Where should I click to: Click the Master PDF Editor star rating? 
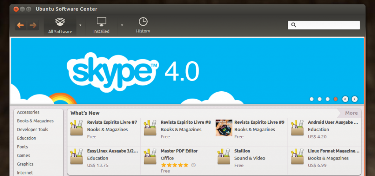pos(175,165)
